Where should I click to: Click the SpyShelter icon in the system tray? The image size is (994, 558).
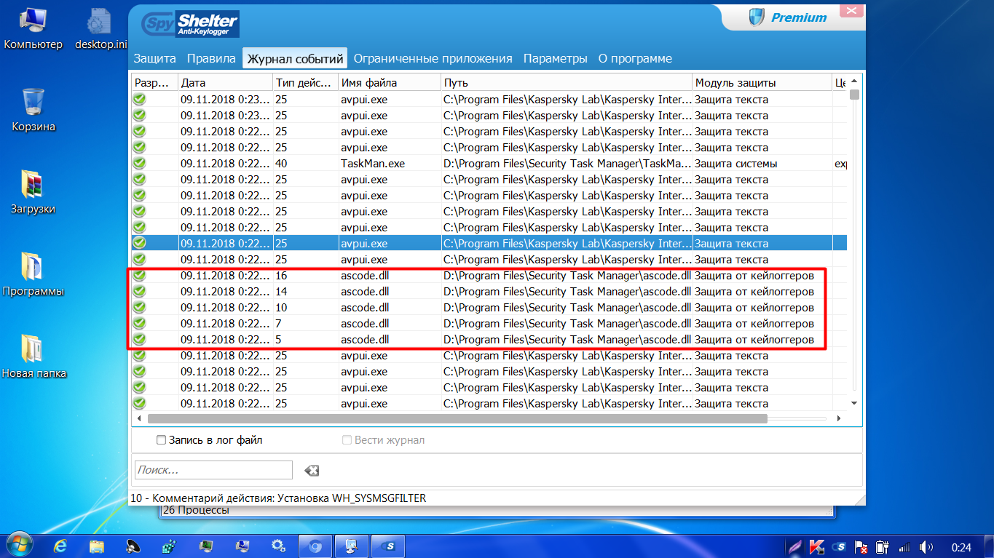(x=839, y=546)
